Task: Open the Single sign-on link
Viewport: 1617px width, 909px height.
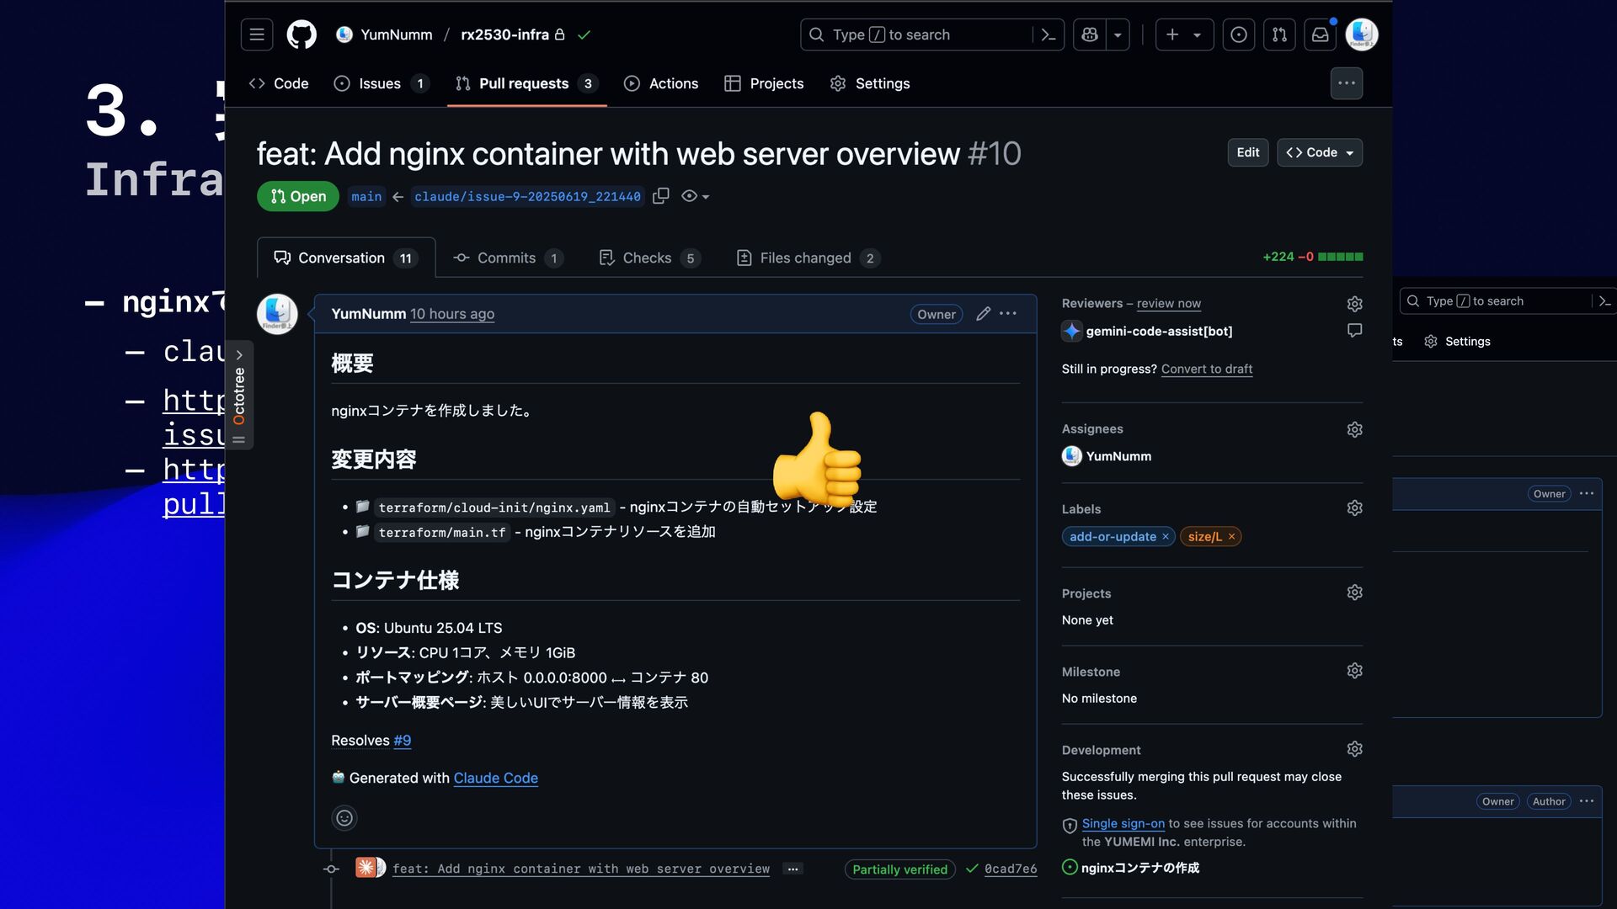Action: (x=1123, y=824)
